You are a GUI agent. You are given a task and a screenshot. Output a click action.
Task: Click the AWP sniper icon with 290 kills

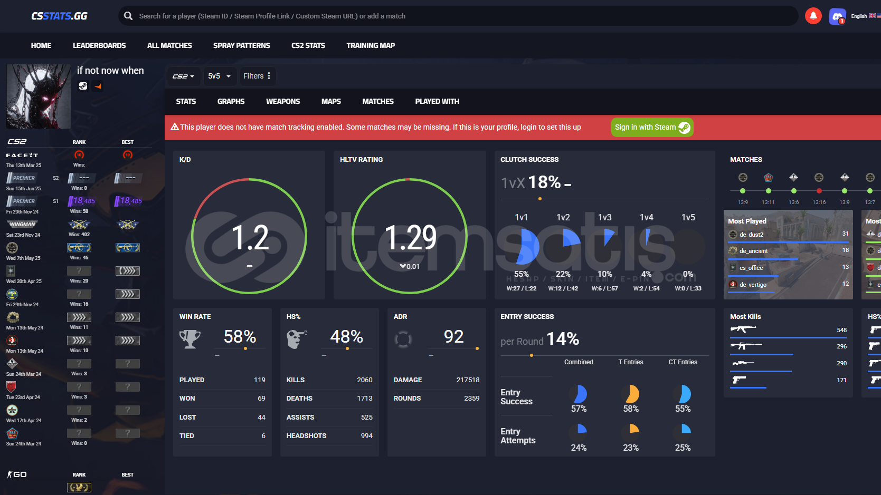pos(743,363)
